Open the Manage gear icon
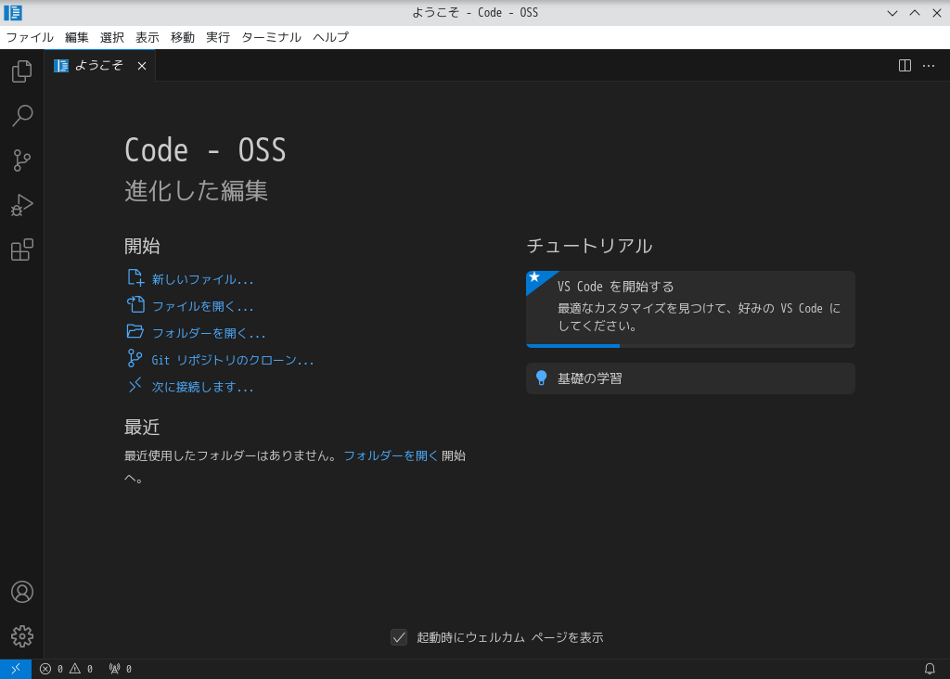950x679 pixels. tap(22, 636)
